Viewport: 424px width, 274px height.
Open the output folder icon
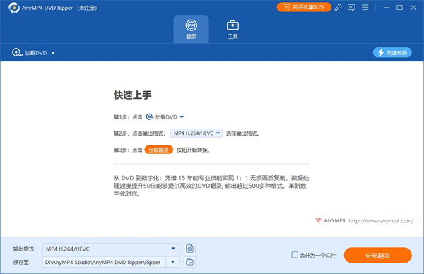click(189, 262)
